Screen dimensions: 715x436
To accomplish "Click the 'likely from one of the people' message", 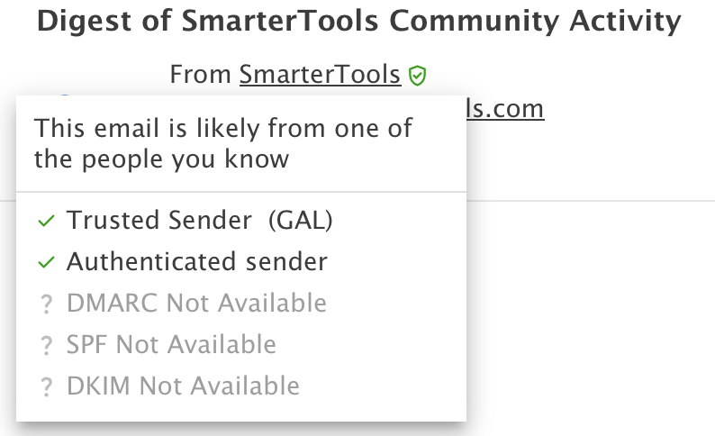I will pos(223,143).
